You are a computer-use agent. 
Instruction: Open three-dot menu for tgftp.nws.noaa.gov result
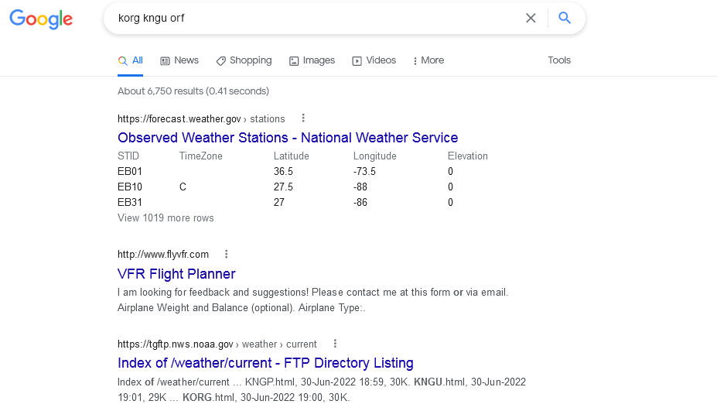[x=335, y=344]
